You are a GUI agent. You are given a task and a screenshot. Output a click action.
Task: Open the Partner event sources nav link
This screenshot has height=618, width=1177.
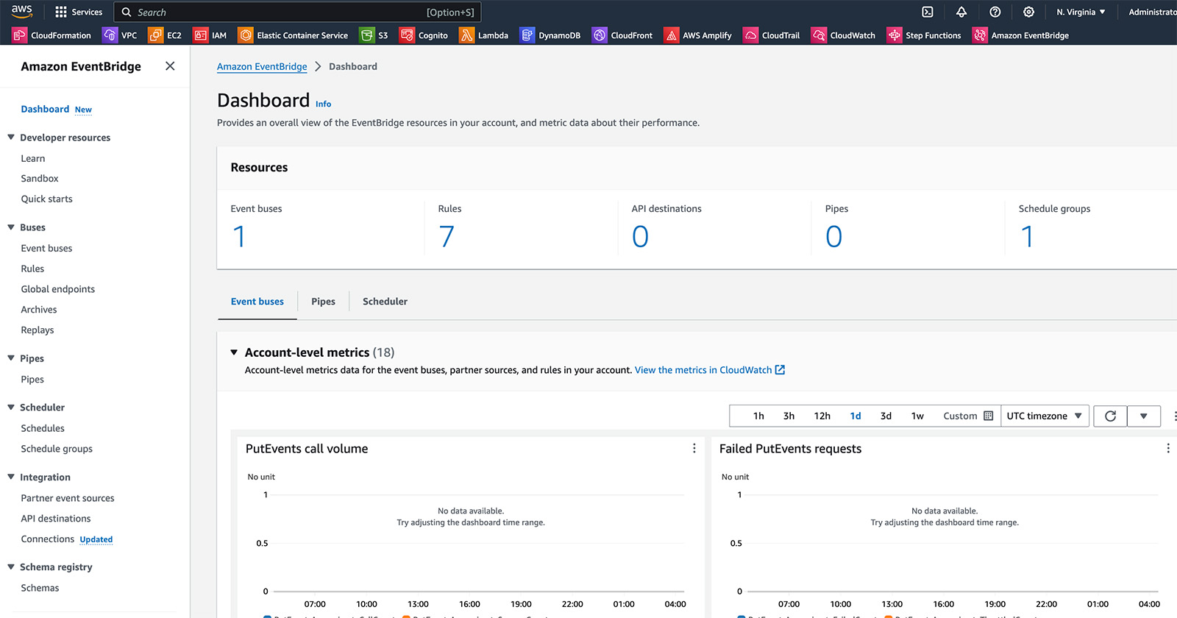click(x=68, y=498)
